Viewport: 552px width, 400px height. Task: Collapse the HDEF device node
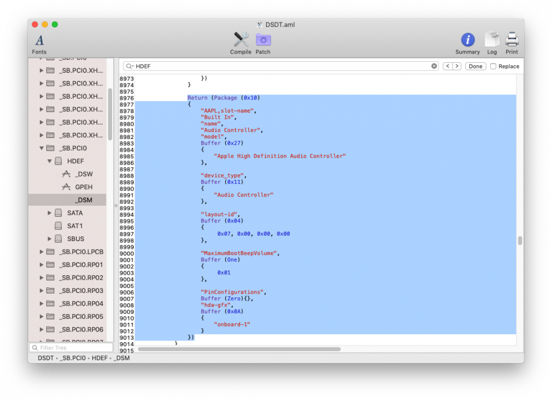click(50, 161)
